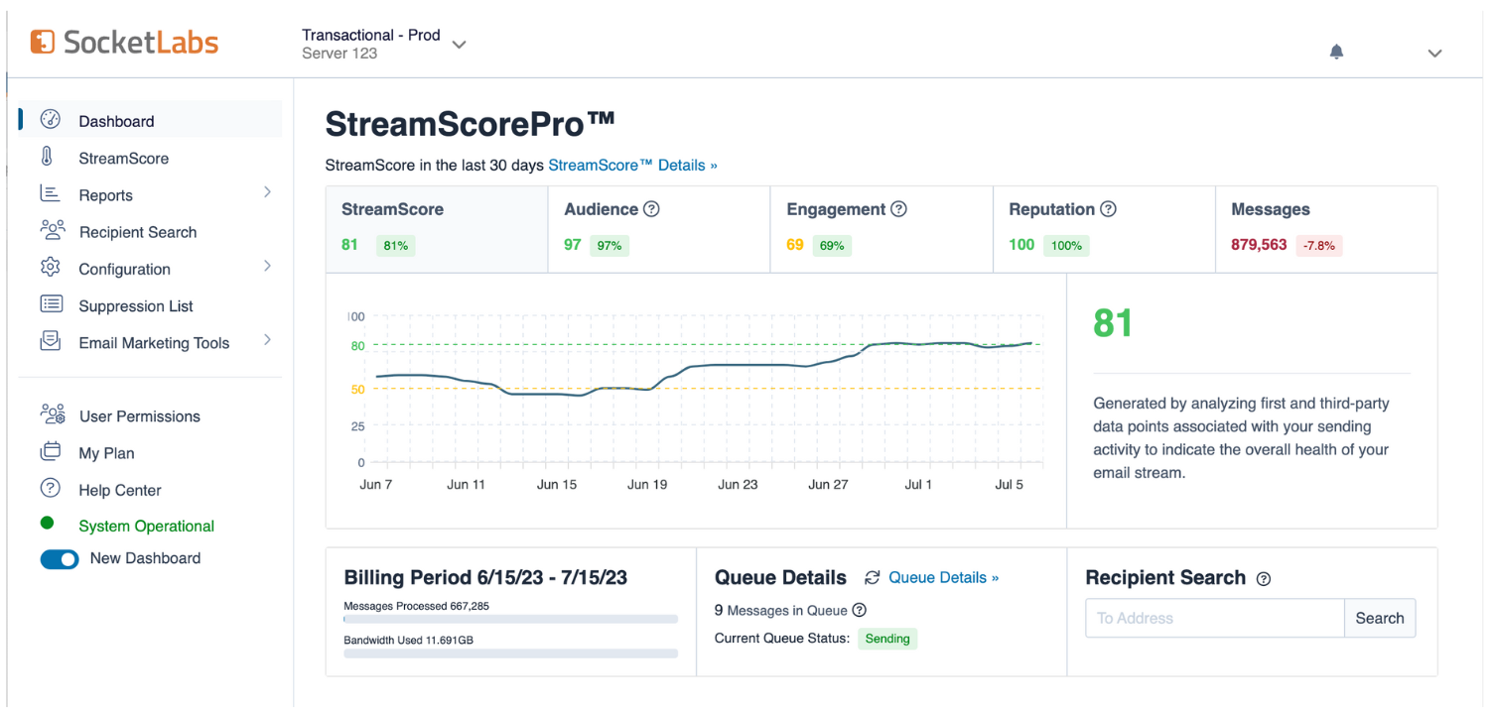
Task: Open the Transactional - Prod server dropdown
Action: pyautogui.click(x=384, y=44)
